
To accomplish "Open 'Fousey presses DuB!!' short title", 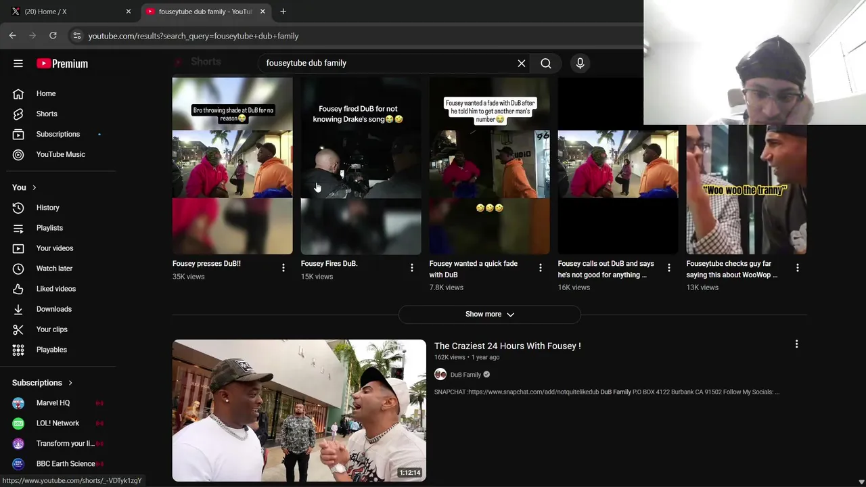I will [206, 264].
